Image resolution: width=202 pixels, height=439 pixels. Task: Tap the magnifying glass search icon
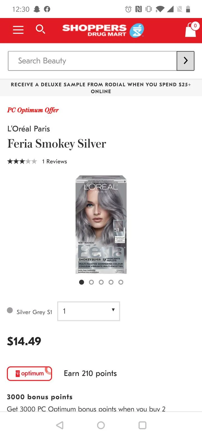pos(40,29)
